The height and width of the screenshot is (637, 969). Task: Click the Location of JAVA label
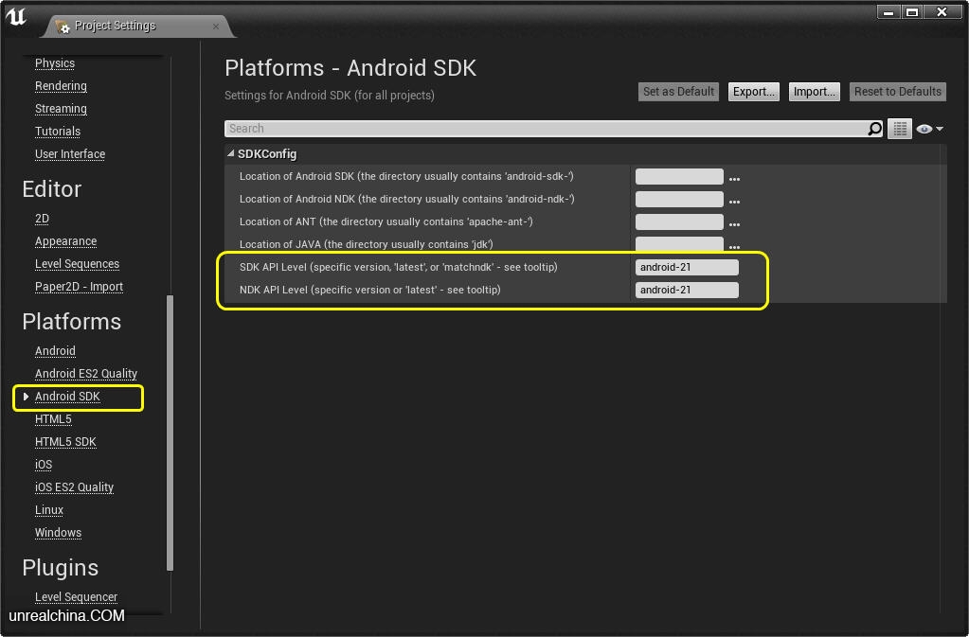tap(367, 244)
